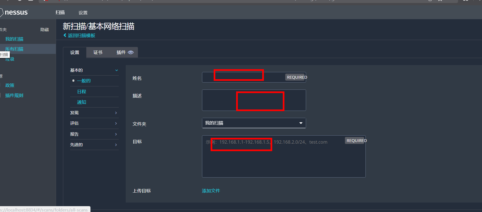Click the 新扫描/基本网络扫描 page title

99,26
